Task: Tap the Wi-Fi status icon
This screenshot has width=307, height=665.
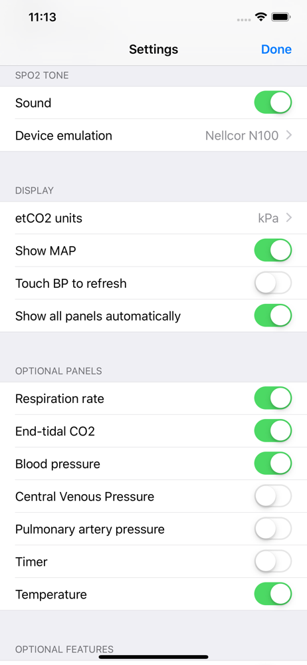Action: (260, 17)
